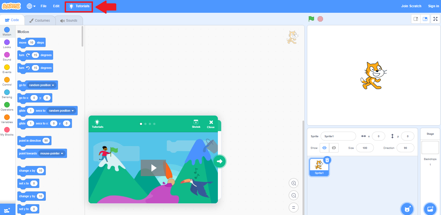Click the sprite y position field
The height and width of the screenshot is (215, 441).
(x=407, y=136)
